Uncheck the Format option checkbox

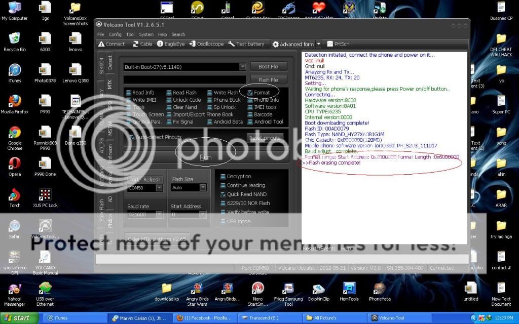click(x=250, y=93)
